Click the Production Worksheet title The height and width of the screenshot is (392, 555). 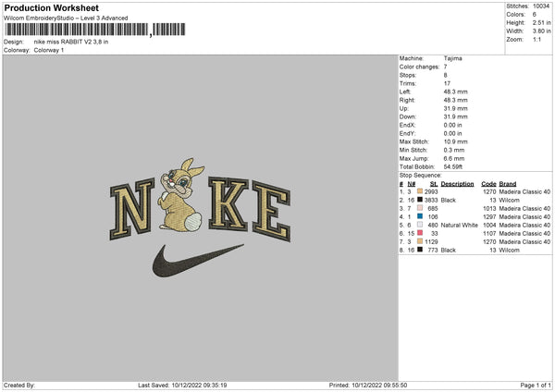tap(51, 7)
